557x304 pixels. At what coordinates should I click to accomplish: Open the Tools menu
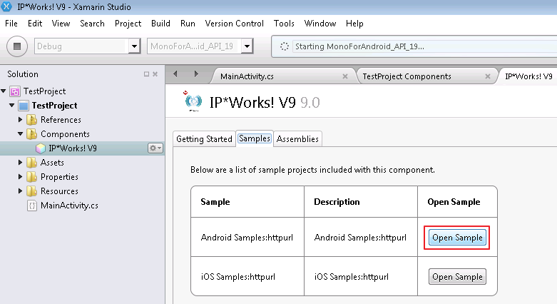[284, 24]
